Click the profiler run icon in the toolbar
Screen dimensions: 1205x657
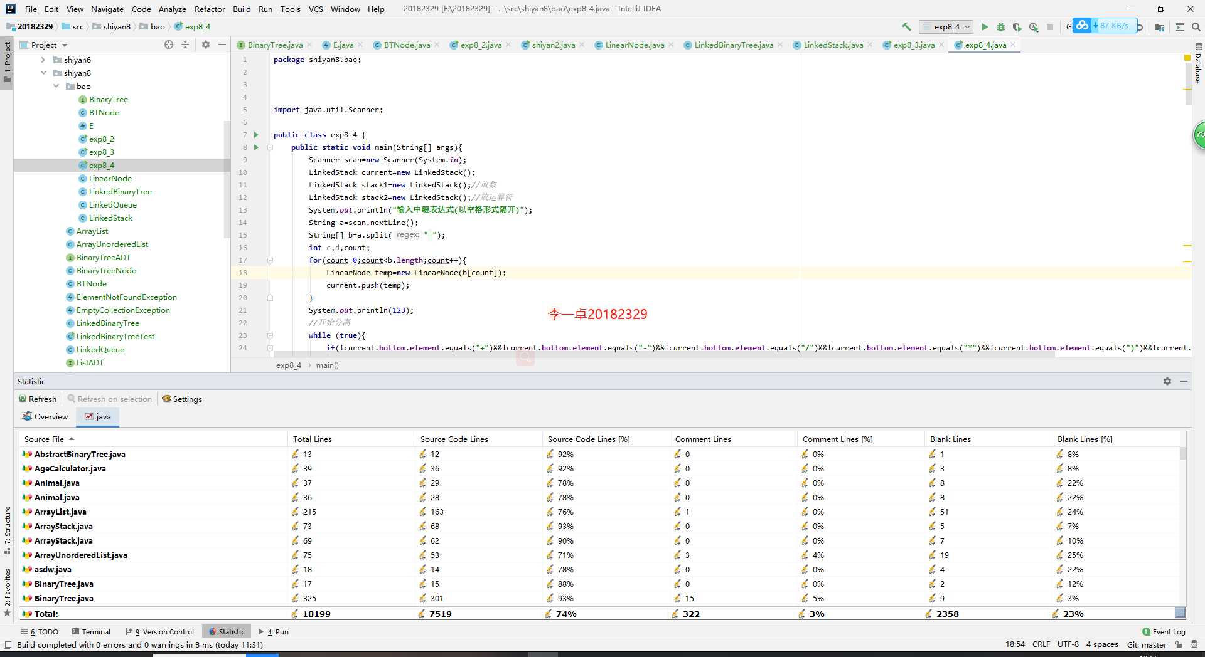pos(1034,27)
